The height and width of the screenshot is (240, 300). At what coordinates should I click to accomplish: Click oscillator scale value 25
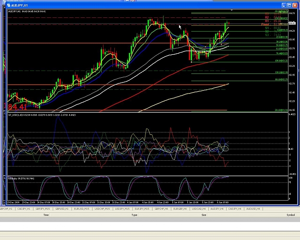[x=290, y=194]
